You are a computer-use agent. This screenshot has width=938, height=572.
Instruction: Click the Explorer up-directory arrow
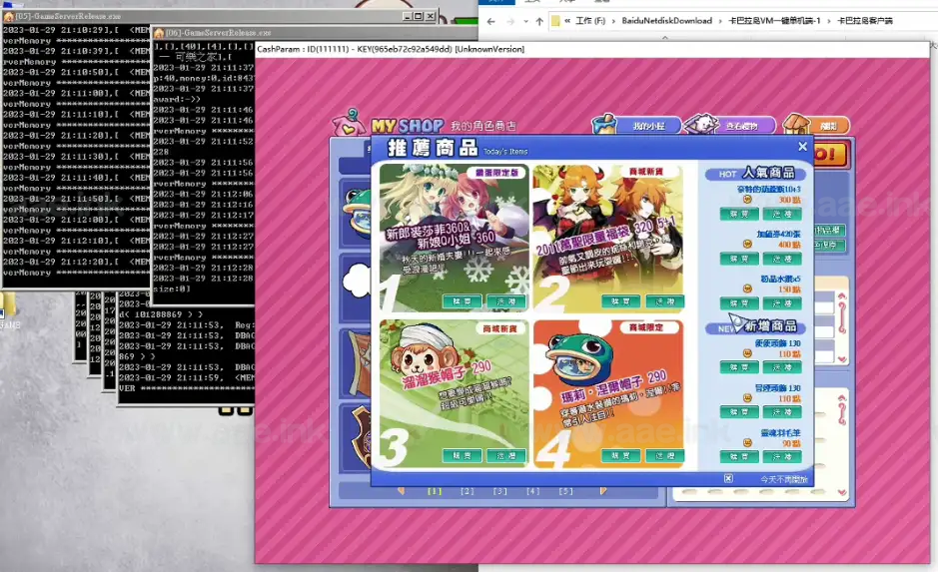539,20
